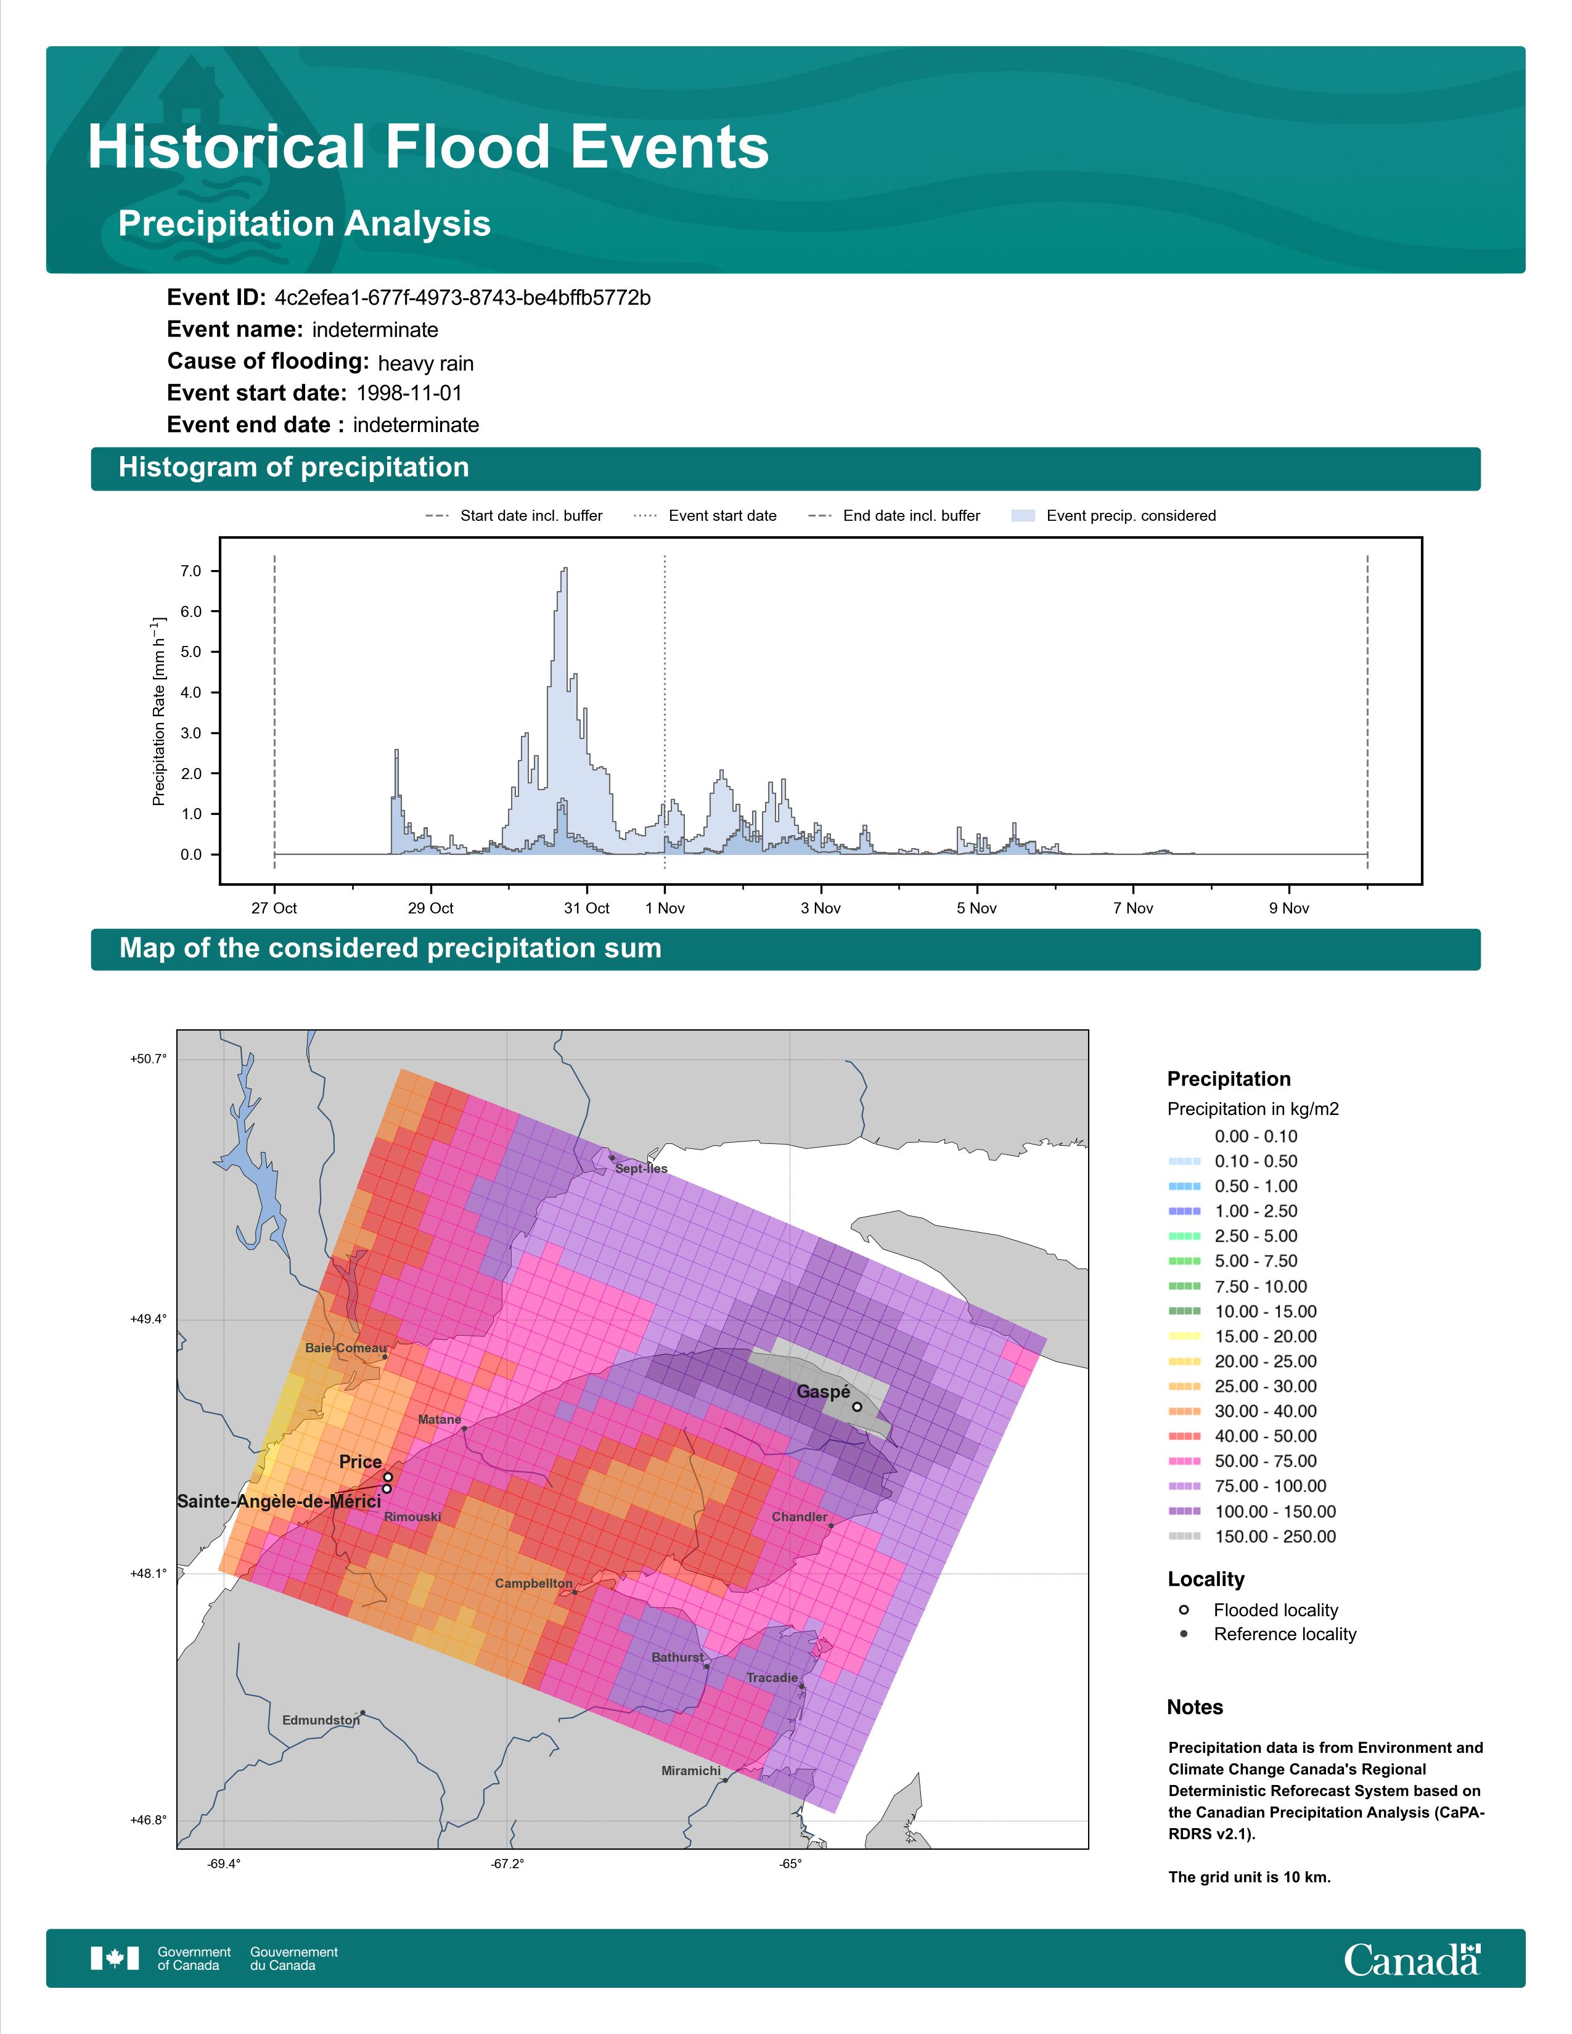Image resolution: width=1572 pixels, height=2034 pixels.
Task: Click the 5.00 - 7.50 green legend swatch
Action: (1185, 1261)
